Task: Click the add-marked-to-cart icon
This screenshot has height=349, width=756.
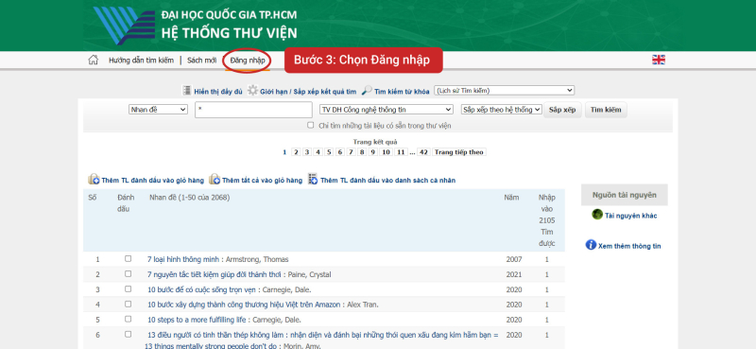Action: [94, 180]
